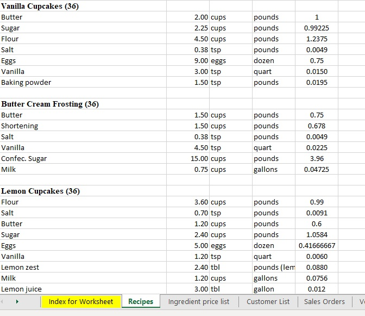Image resolution: width=365 pixels, height=316 pixels.
Task: Select Lemon Cupcakes (36) heading cell
Action: pos(83,191)
